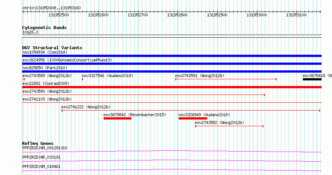Click the RefSeq Genes track heading

[38, 143]
